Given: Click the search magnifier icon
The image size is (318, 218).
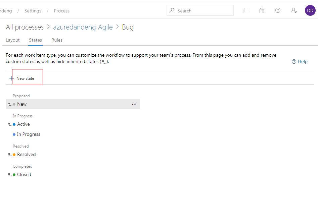Looking at the screenshot, I should pyautogui.click(x=172, y=10).
